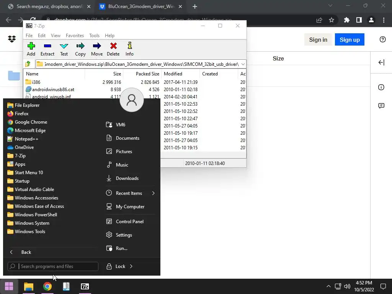Viewport: 392px width, 294px height.
Task: Open the Tools menu in 7-Zip
Action: coord(94,36)
